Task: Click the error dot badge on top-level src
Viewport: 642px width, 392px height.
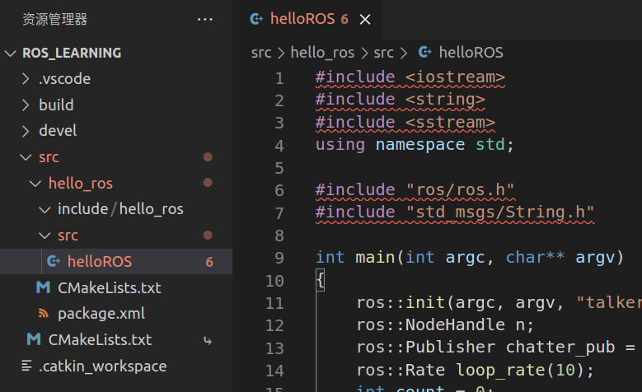Action: point(208,157)
